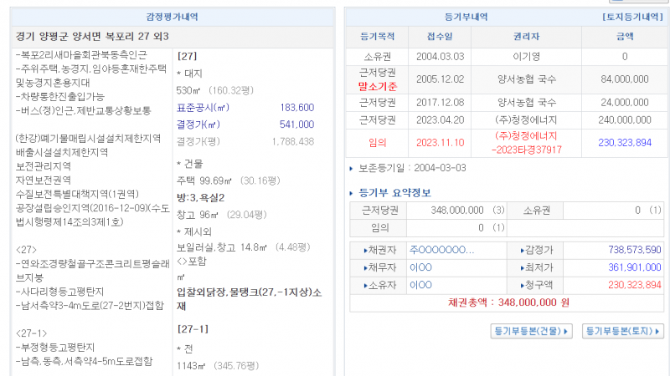
Task: Click arrow bullet beside 보존등기일
Action: [352, 169]
